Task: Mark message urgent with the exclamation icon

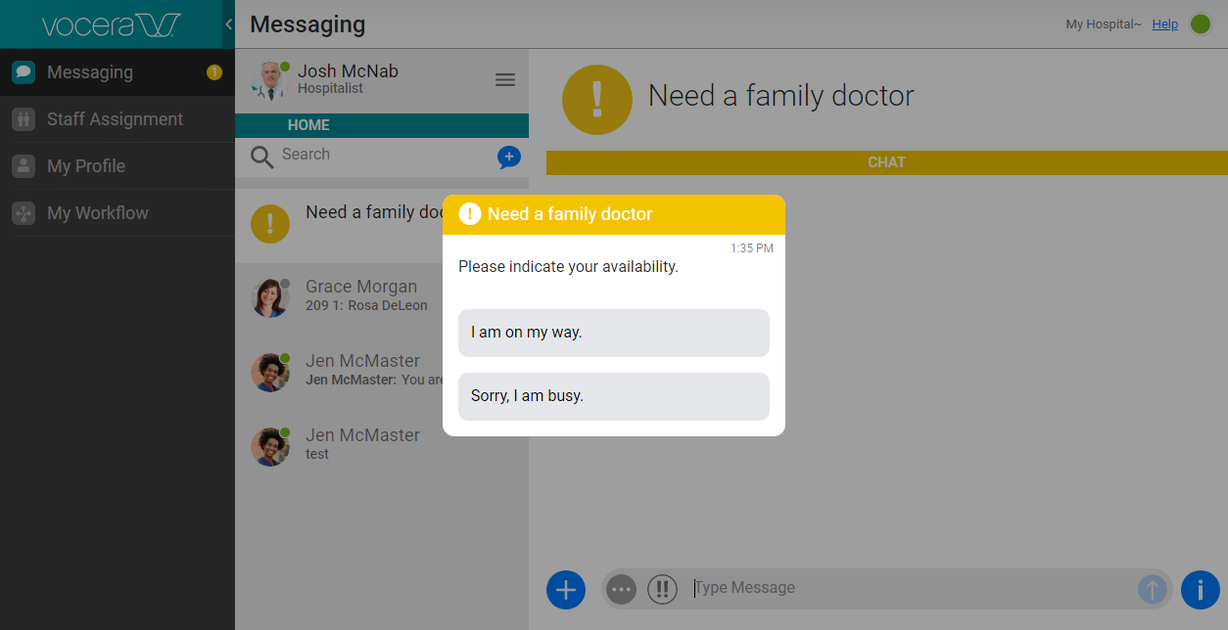Action: coord(662,589)
